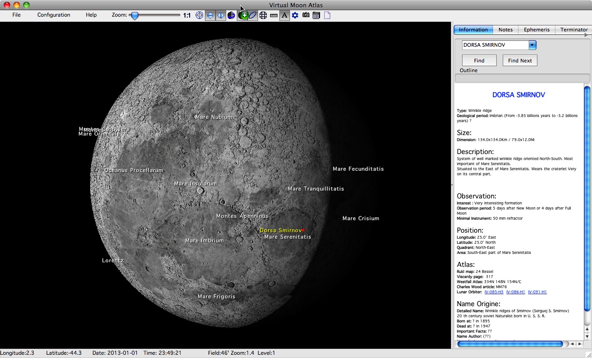Open the IV-085-H3 Lunar Orbiter link
This screenshot has height=358, width=592.
tap(493, 292)
